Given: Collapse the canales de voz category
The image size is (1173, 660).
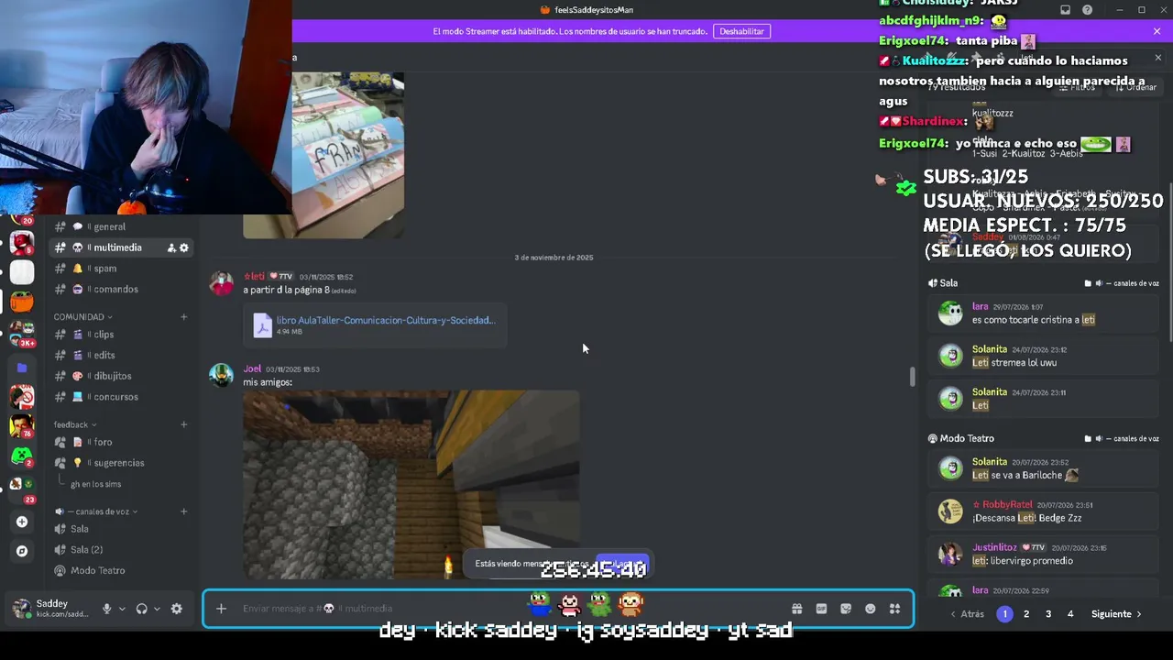Looking at the screenshot, I should pyautogui.click(x=96, y=511).
